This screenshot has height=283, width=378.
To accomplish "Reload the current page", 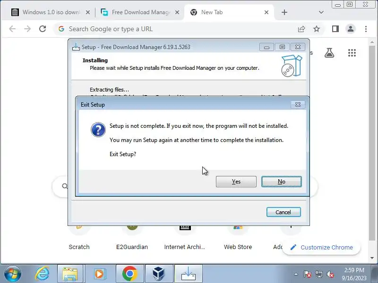I will [x=43, y=29].
